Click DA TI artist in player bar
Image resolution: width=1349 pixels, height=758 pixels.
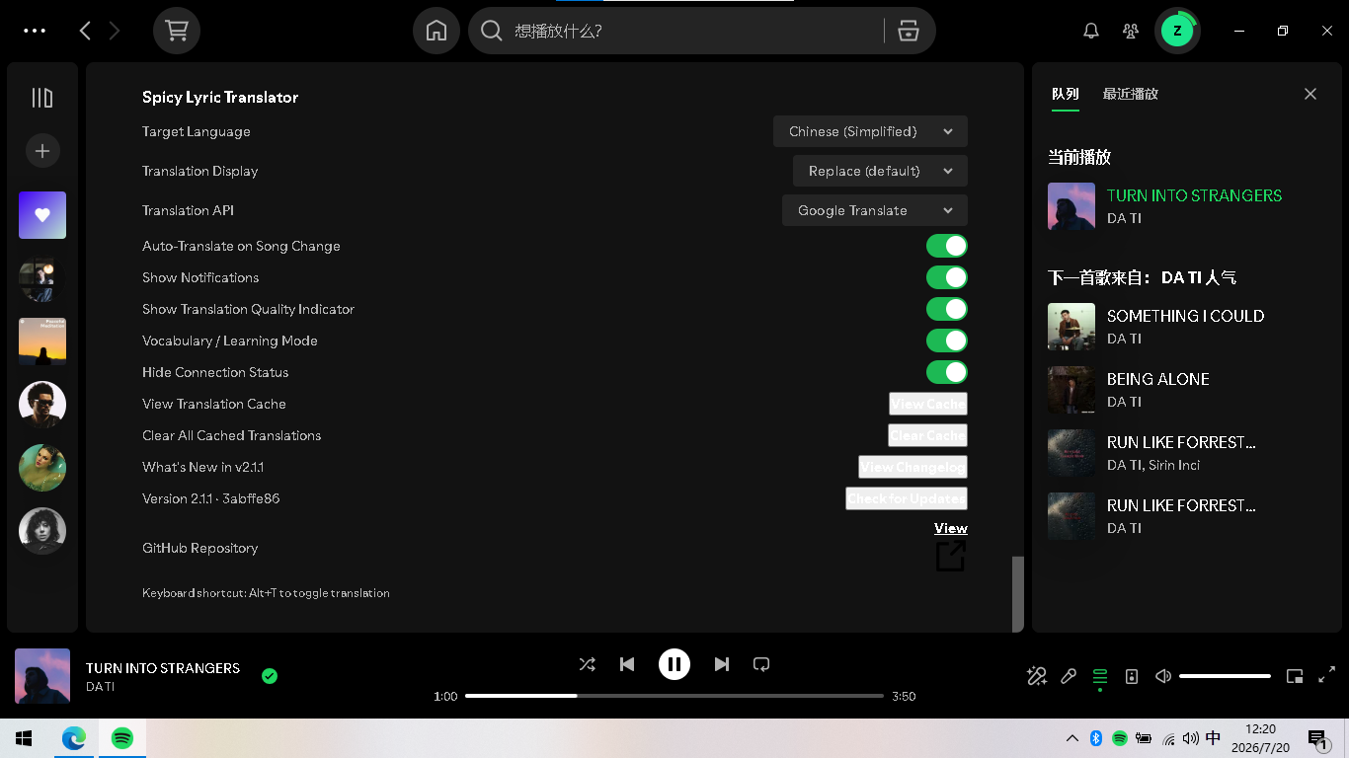(100, 687)
